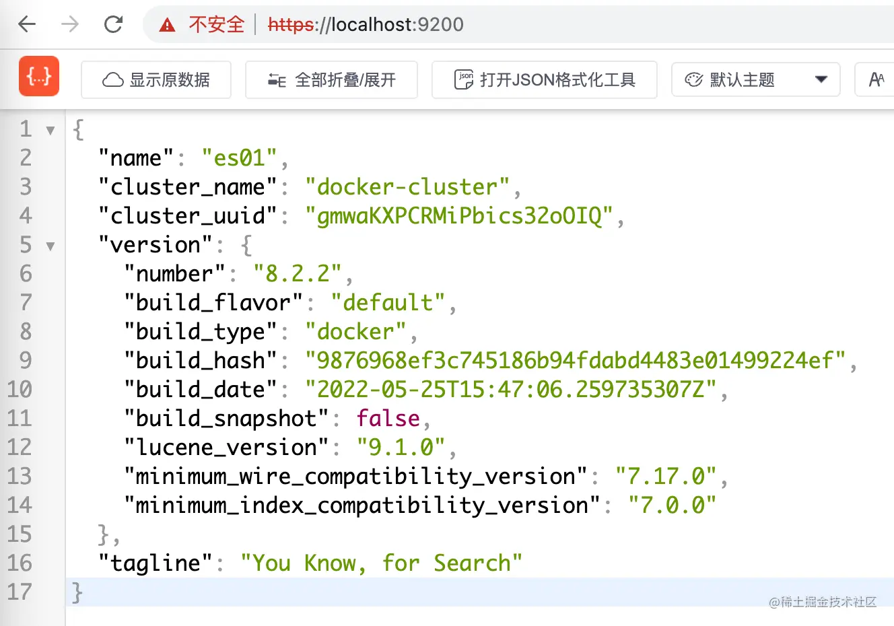Click the "You Know, for Search" value
894x626 pixels.
[x=381, y=563]
